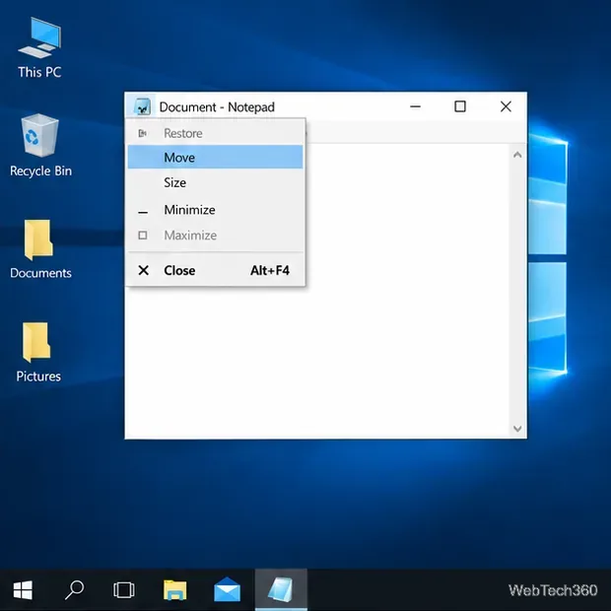Select the Pictures folder on desktop
The width and height of the screenshot is (611, 611).
(38, 352)
